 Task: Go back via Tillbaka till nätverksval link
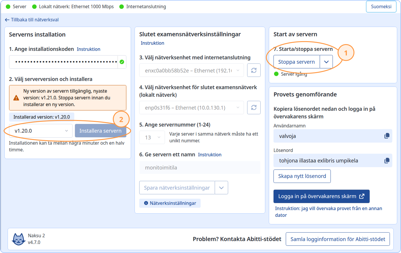[32, 20]
